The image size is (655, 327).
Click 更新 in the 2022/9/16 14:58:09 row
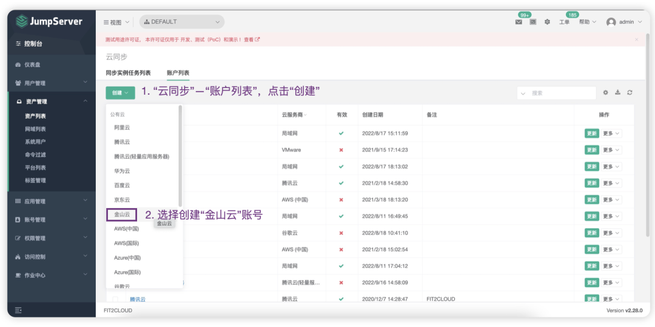591,283
